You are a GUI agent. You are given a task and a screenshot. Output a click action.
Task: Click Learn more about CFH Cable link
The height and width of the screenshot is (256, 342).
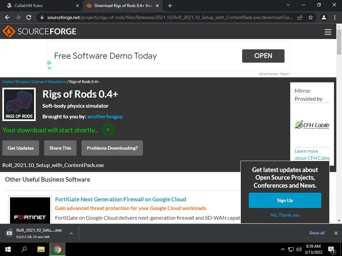312,155
